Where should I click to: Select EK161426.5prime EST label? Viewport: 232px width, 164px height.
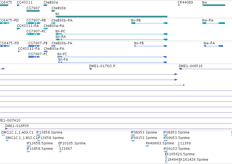tap(193, 160)
